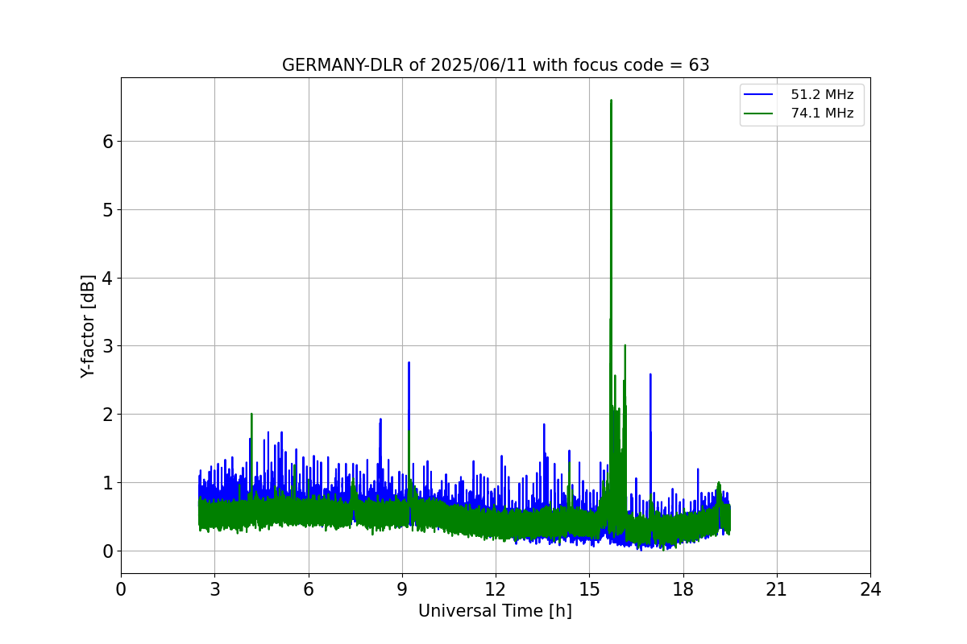Click y-axis tick label '2'
Image resolution: width=967 pixels, height=644 pixels.
tap(107, 415)
